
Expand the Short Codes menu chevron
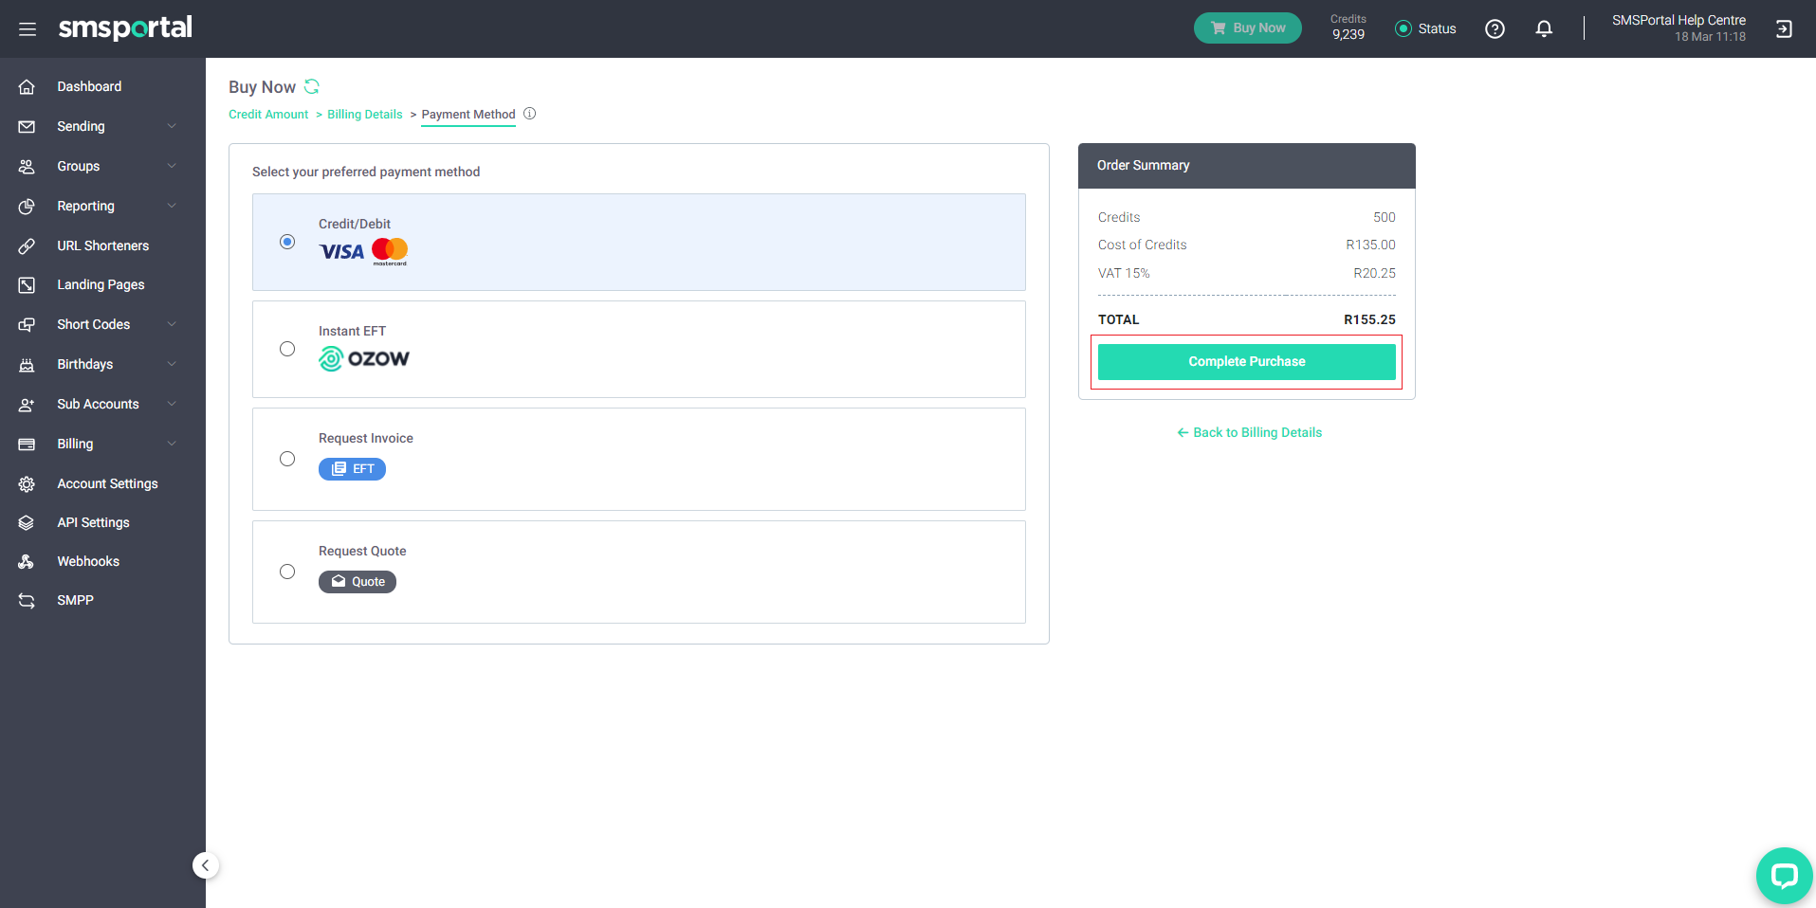[172, 324]
